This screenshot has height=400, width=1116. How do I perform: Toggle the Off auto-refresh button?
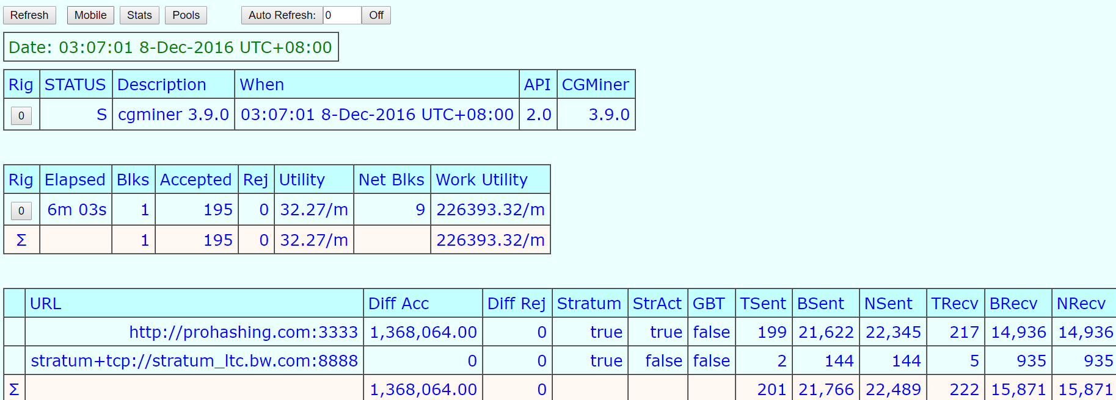click(x=376, y=15)
